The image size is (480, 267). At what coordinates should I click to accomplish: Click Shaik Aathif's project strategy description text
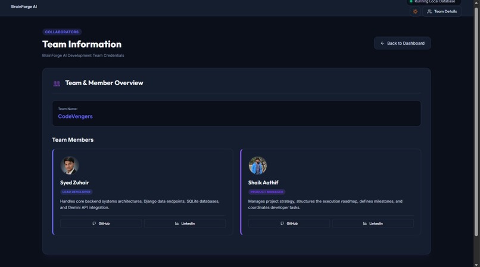coord(325,204)
